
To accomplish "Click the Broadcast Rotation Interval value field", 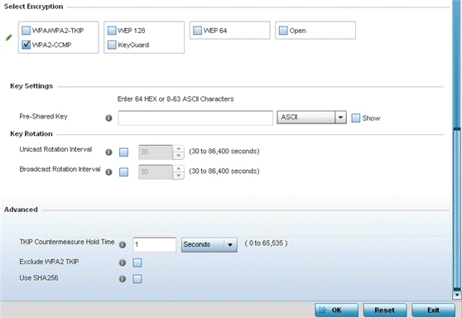I will (x=156, y=172).
